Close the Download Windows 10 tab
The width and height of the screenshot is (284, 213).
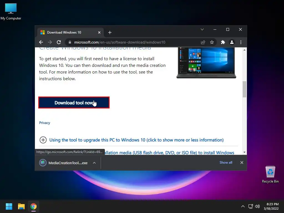tap(99, 32)
